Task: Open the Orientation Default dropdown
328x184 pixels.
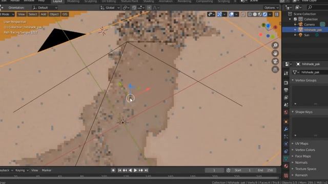Action: [x=45, y=8]
